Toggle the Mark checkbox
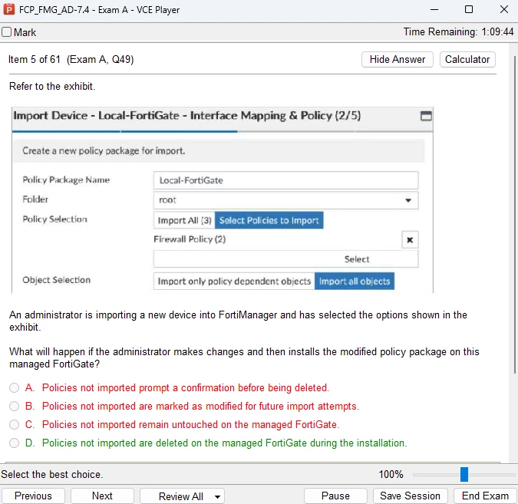Viewport: 518px width, 504px height. (7, 32)
